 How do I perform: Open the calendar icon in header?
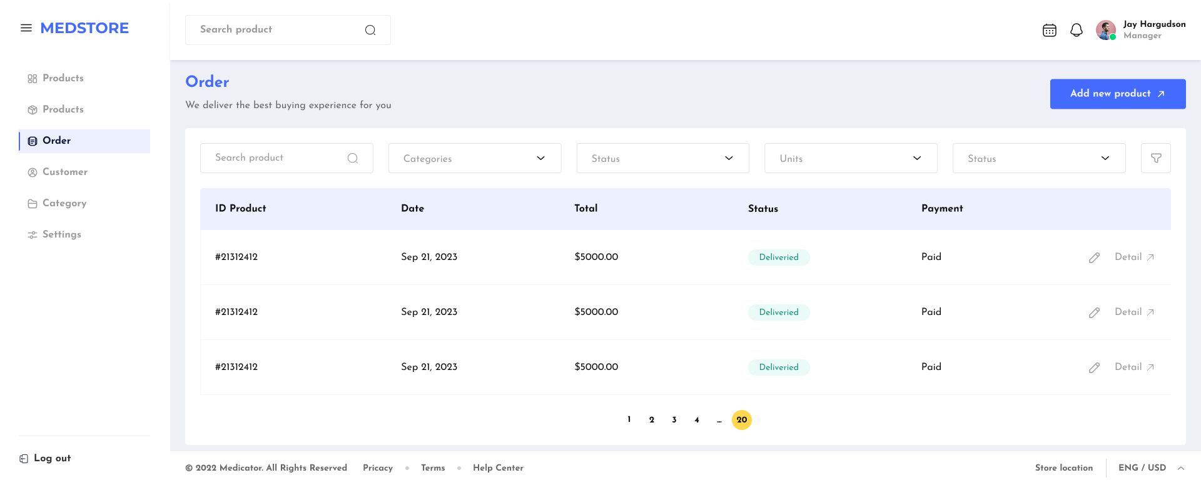pos(1049,30)
